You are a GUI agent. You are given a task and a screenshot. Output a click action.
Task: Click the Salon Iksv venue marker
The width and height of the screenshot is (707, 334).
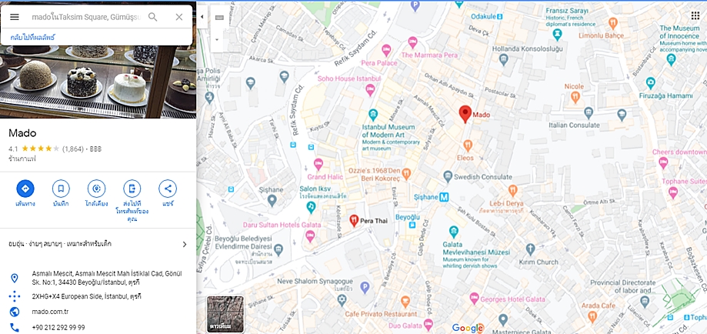coord(311,207)
